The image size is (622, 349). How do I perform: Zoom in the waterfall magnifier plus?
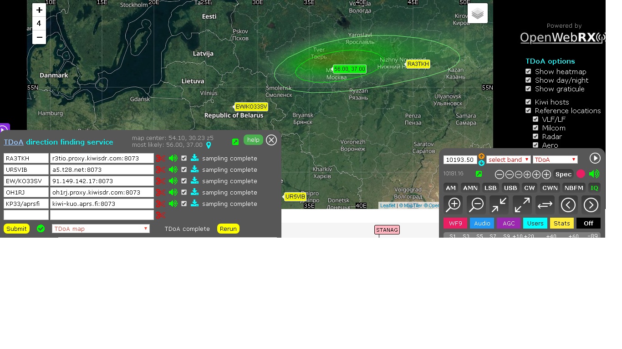(x=454, y=205)
